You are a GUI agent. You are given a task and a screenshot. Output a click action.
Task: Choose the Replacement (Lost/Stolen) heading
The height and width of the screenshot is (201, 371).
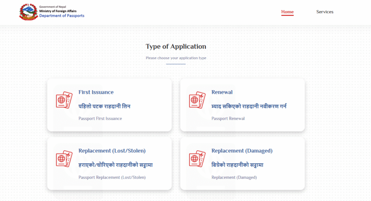click(x=112, y=151)
